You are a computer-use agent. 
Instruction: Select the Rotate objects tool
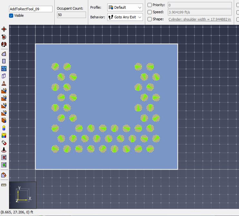point(4,37)
